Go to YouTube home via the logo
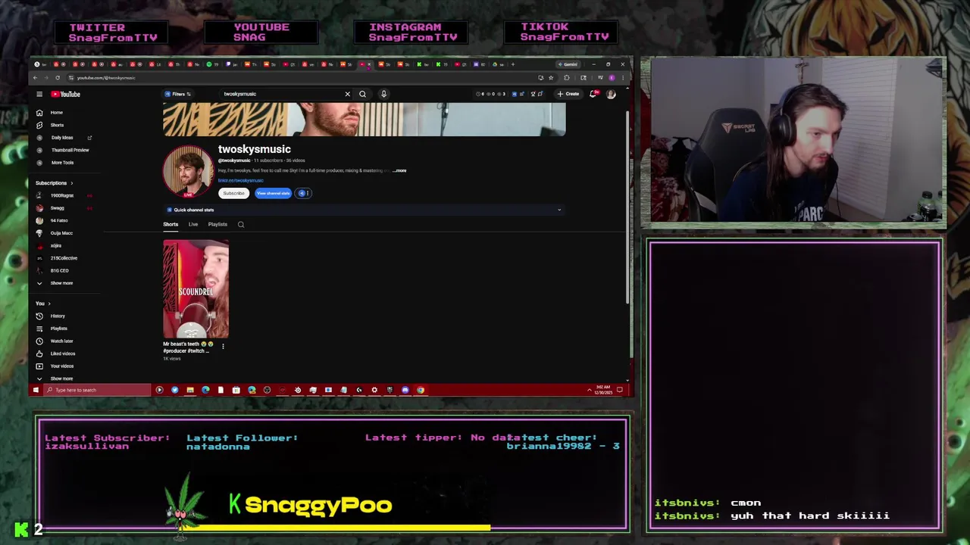970x545 pixels. 66,94
